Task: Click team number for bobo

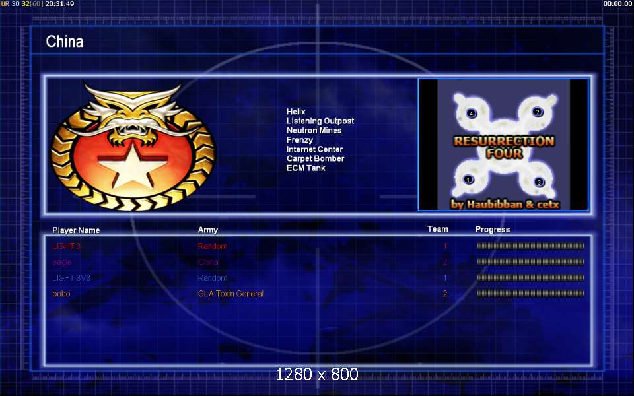Action: [444, 293]
